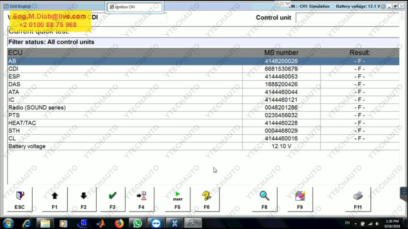
Task: Click the F1 up arrow button
Action: coord(55,199)
